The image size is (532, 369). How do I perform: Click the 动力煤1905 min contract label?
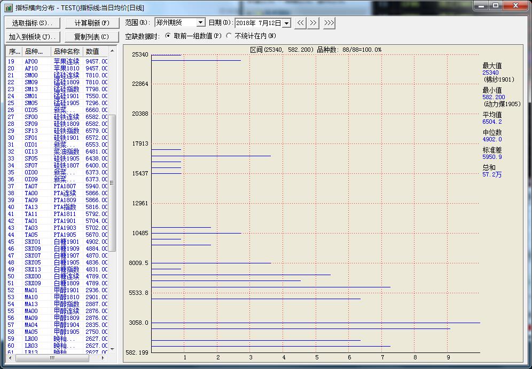tap(502, 104)
